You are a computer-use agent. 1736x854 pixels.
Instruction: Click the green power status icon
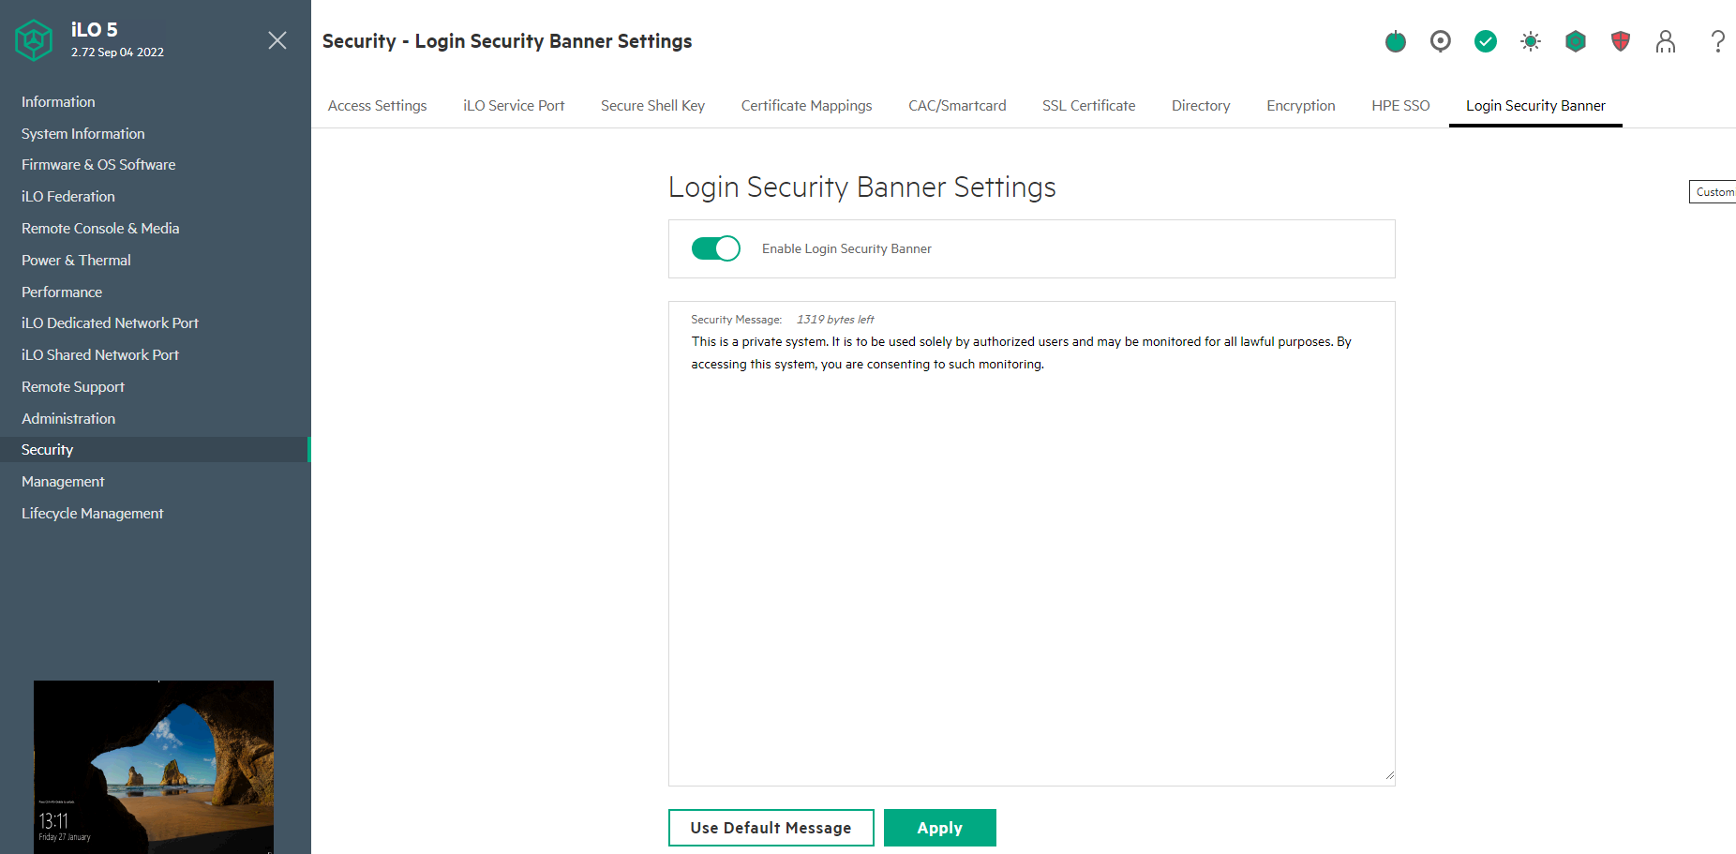[x=1395, y=41]
